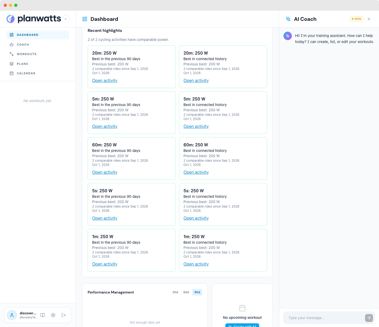Click "2 of 2 cycling activities have comparable power."

128,40
